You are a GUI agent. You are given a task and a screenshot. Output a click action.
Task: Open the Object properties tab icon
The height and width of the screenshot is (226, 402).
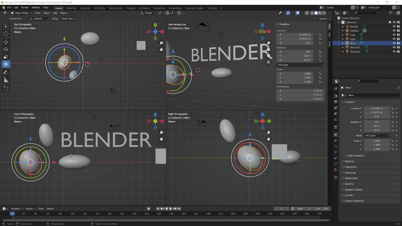[x=336, y=135]
